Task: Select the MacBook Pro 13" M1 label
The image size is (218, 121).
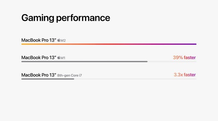Action: point(43,58)
